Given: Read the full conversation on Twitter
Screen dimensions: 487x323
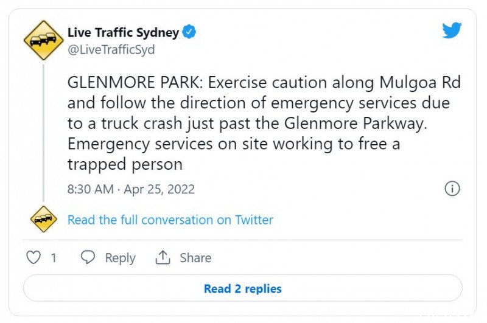Looking at the screenshot, I should (x=170, y=220).
